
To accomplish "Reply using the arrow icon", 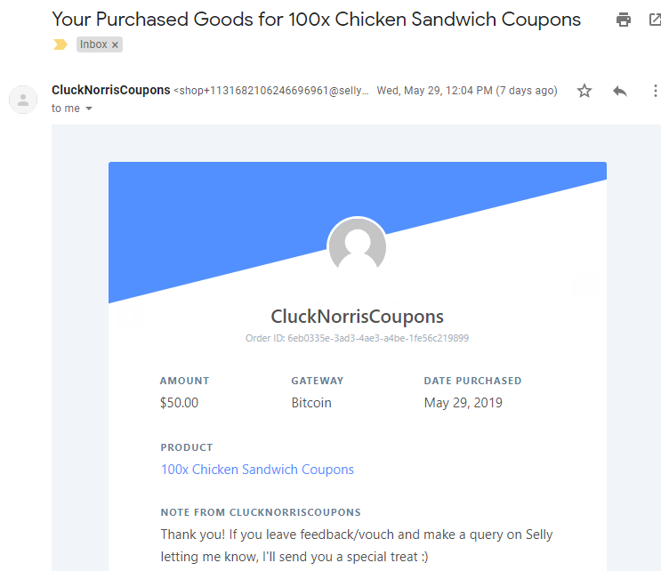I will 620,91.
